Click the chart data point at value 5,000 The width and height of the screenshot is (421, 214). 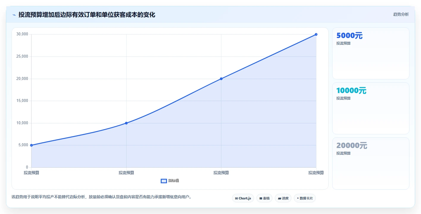(x=31, y=145)
